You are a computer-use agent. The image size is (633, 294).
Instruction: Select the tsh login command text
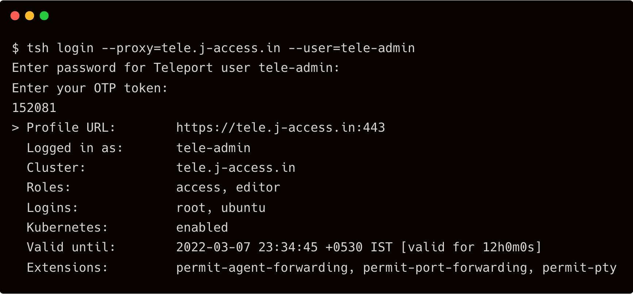60,48
